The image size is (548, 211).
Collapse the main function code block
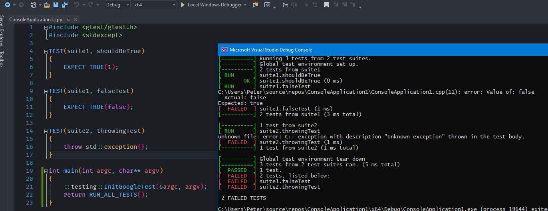(x=46, y=171)
